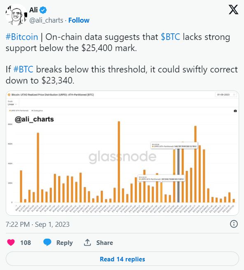The height and width of the screenshot is (270, 244).
Task: Open the tweet info circle icon
Action: (x=234, y=224)
